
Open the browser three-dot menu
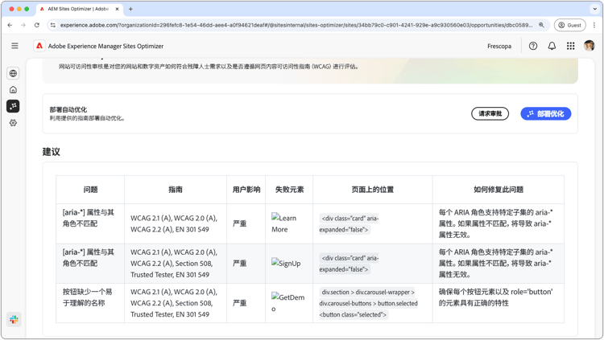594,25
